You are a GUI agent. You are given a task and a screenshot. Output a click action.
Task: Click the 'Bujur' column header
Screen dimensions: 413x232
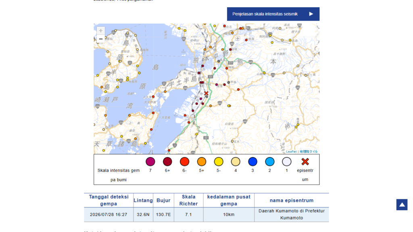point(163,200)
